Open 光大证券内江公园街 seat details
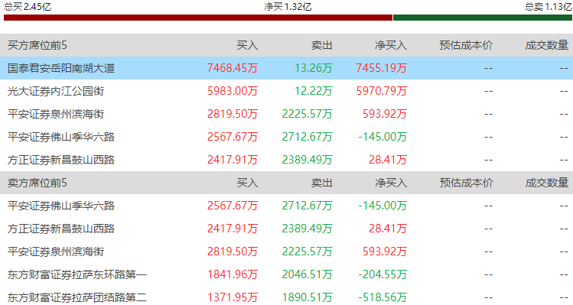 286,91
